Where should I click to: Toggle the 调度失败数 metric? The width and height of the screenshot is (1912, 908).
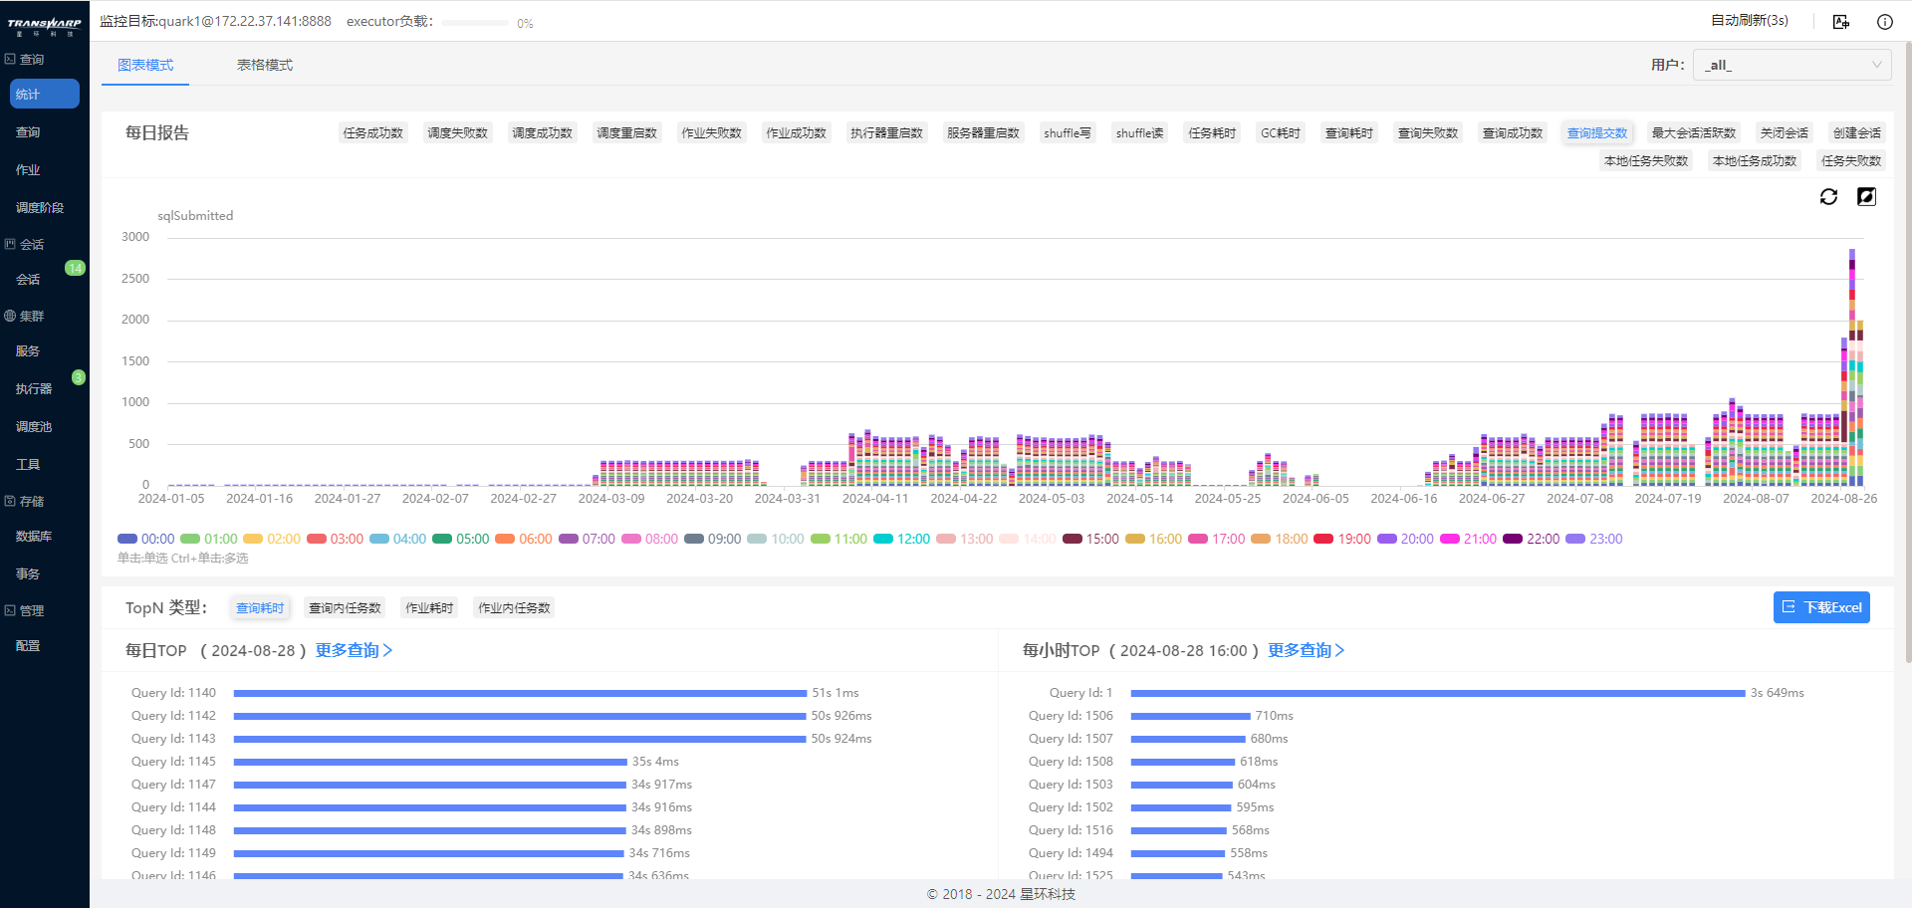458,133
